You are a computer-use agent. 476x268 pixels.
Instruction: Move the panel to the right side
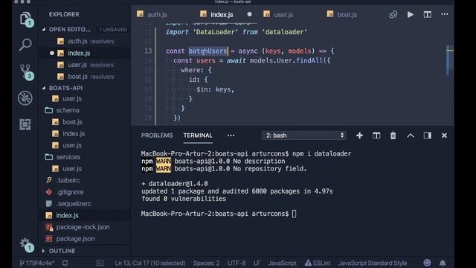428,135
